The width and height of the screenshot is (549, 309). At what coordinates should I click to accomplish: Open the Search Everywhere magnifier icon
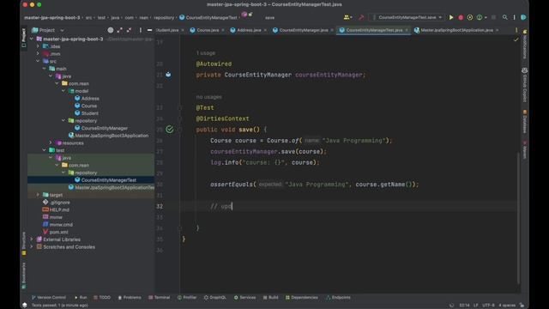point(504,17)
